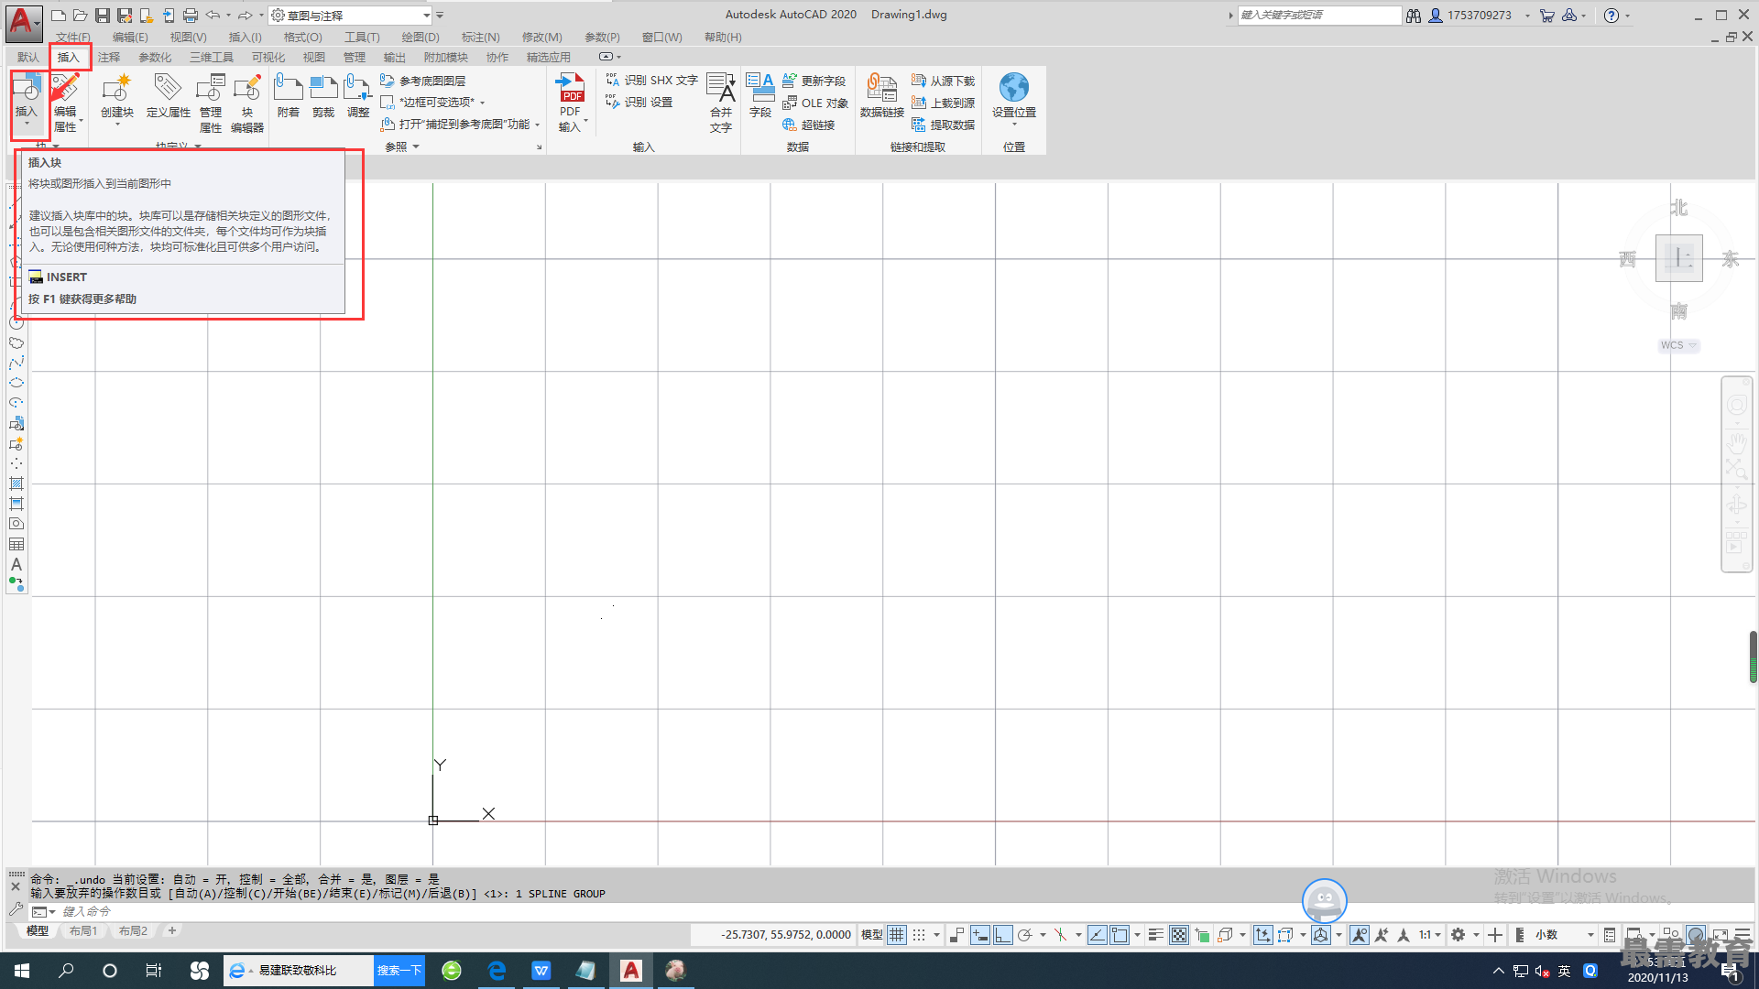
Task: Click 提取数据 (Extract Data)
Action: (x=943, y=125)
